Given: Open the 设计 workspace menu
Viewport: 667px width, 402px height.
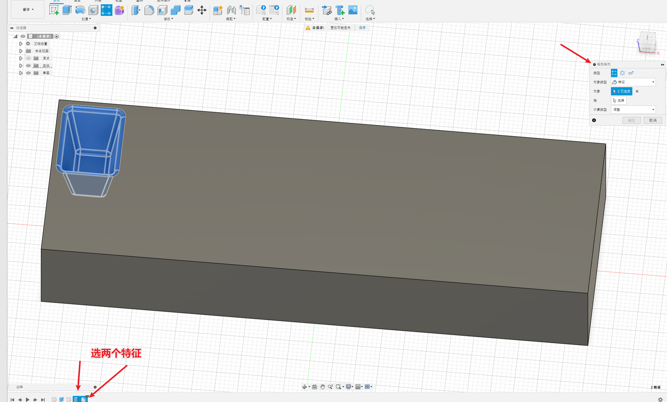Looking at the screenshot, I should pos(28,9).
